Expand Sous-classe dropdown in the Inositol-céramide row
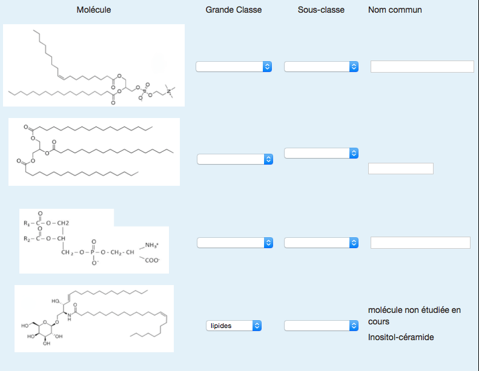This screenshot has width=479, height=371. coord(321,326)
